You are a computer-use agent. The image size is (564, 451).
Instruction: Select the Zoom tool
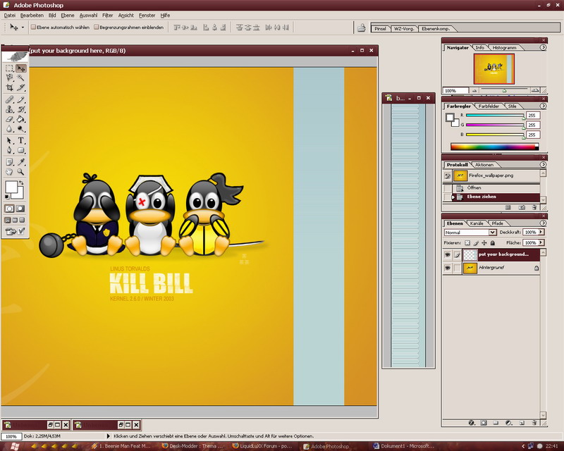[x=21, y=172]
